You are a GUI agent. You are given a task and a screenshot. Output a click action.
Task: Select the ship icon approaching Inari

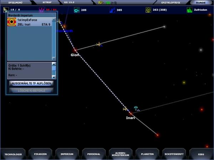[125, 109]
